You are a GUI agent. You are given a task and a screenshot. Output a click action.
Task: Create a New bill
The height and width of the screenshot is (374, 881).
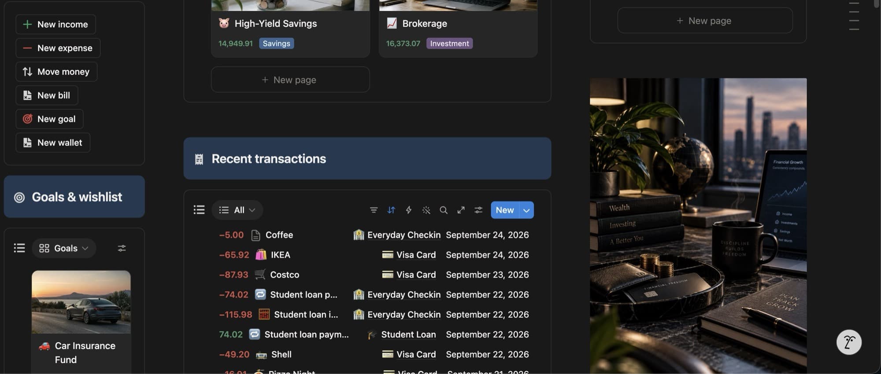[47, 95]
